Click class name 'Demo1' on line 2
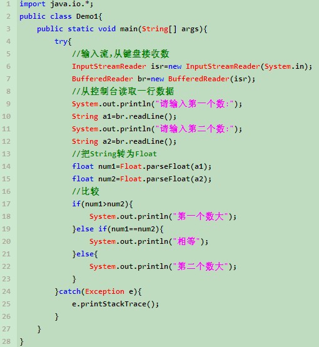 point(87,16)
